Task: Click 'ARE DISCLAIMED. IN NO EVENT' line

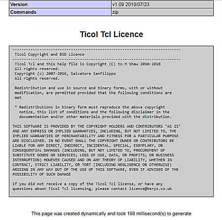Action: coord(93,141)
